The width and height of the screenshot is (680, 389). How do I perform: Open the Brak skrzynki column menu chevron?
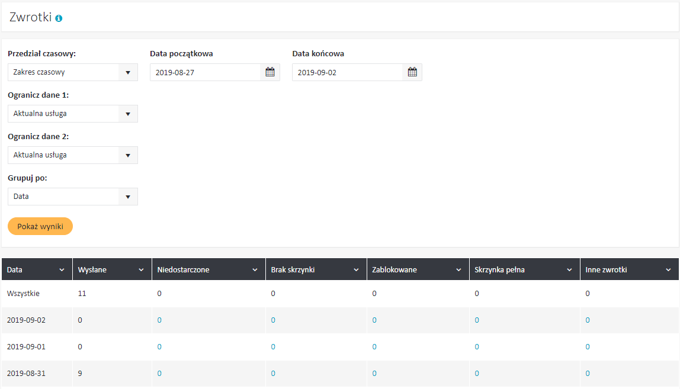point(356,270)
